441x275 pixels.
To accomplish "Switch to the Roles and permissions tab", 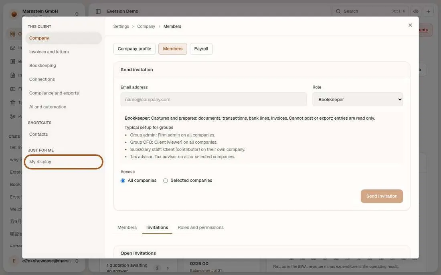I will point(200,227).
